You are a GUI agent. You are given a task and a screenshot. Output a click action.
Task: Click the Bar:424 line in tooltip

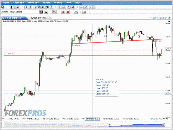coord(100,80)
